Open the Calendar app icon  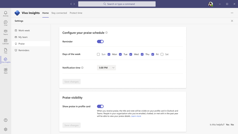[6, 41]
